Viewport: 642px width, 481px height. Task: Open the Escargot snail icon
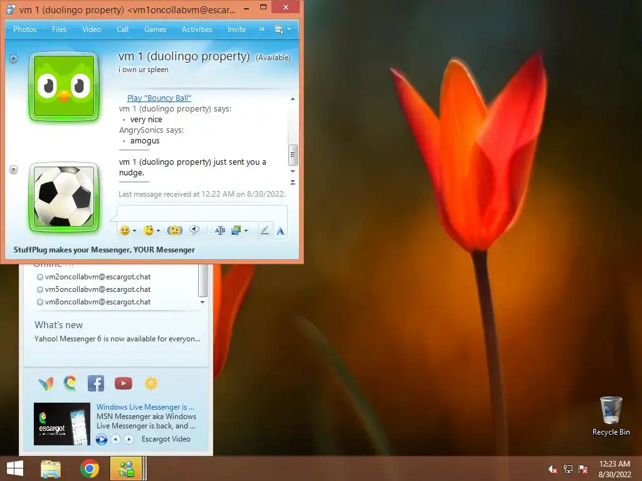coord(70,383)
